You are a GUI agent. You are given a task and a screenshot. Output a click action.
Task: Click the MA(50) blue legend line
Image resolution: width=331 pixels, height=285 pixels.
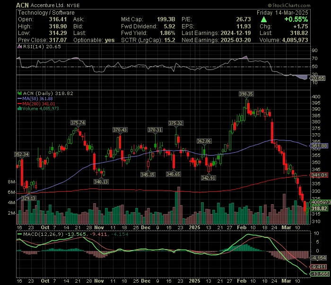tap(20, 99)
